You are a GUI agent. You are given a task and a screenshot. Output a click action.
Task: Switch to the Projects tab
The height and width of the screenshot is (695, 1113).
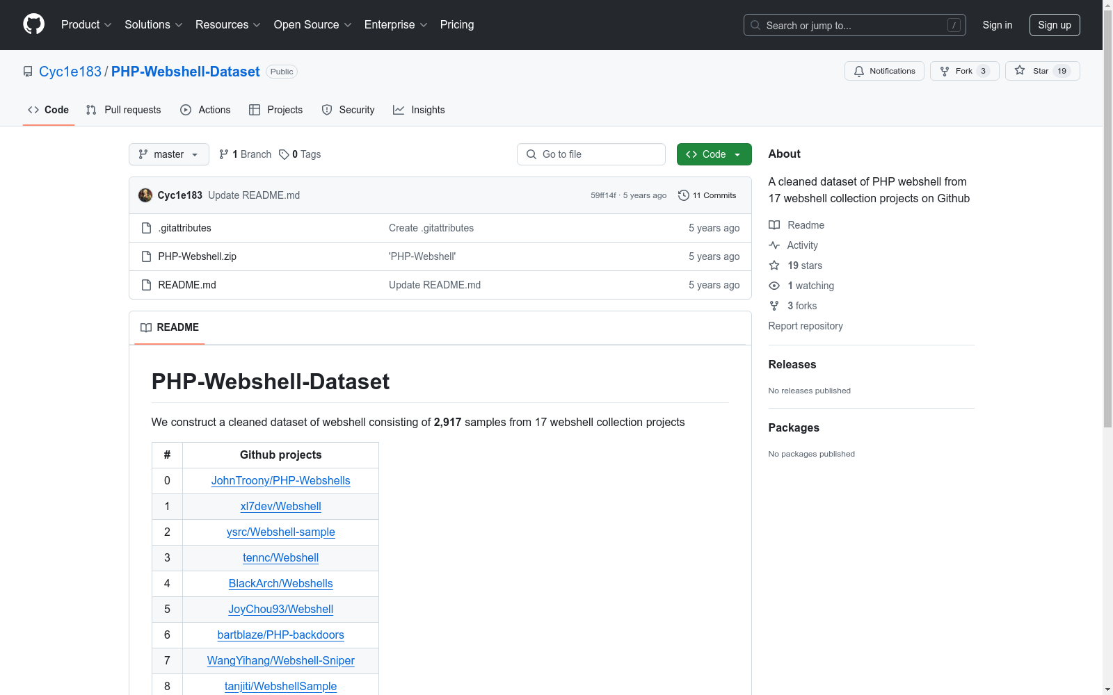point(276,110)
